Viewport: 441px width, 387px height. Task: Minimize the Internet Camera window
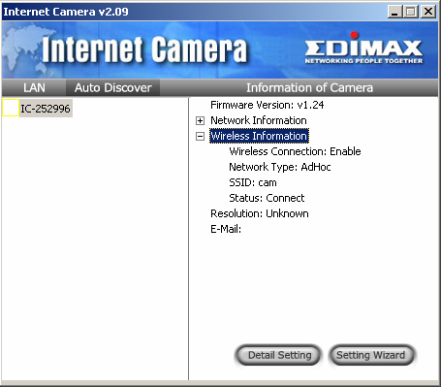coord(394,12)
